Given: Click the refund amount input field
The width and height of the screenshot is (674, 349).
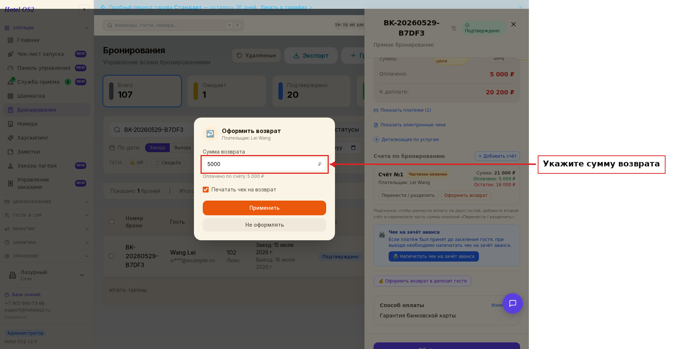Looking at the screenshot, I should point(264,164).
